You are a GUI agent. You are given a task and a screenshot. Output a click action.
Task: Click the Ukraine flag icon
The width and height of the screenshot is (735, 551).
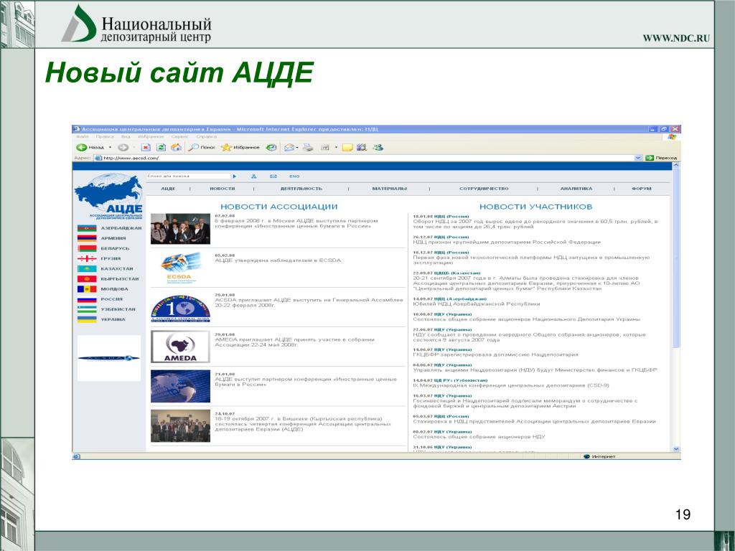tap(87, 319)
